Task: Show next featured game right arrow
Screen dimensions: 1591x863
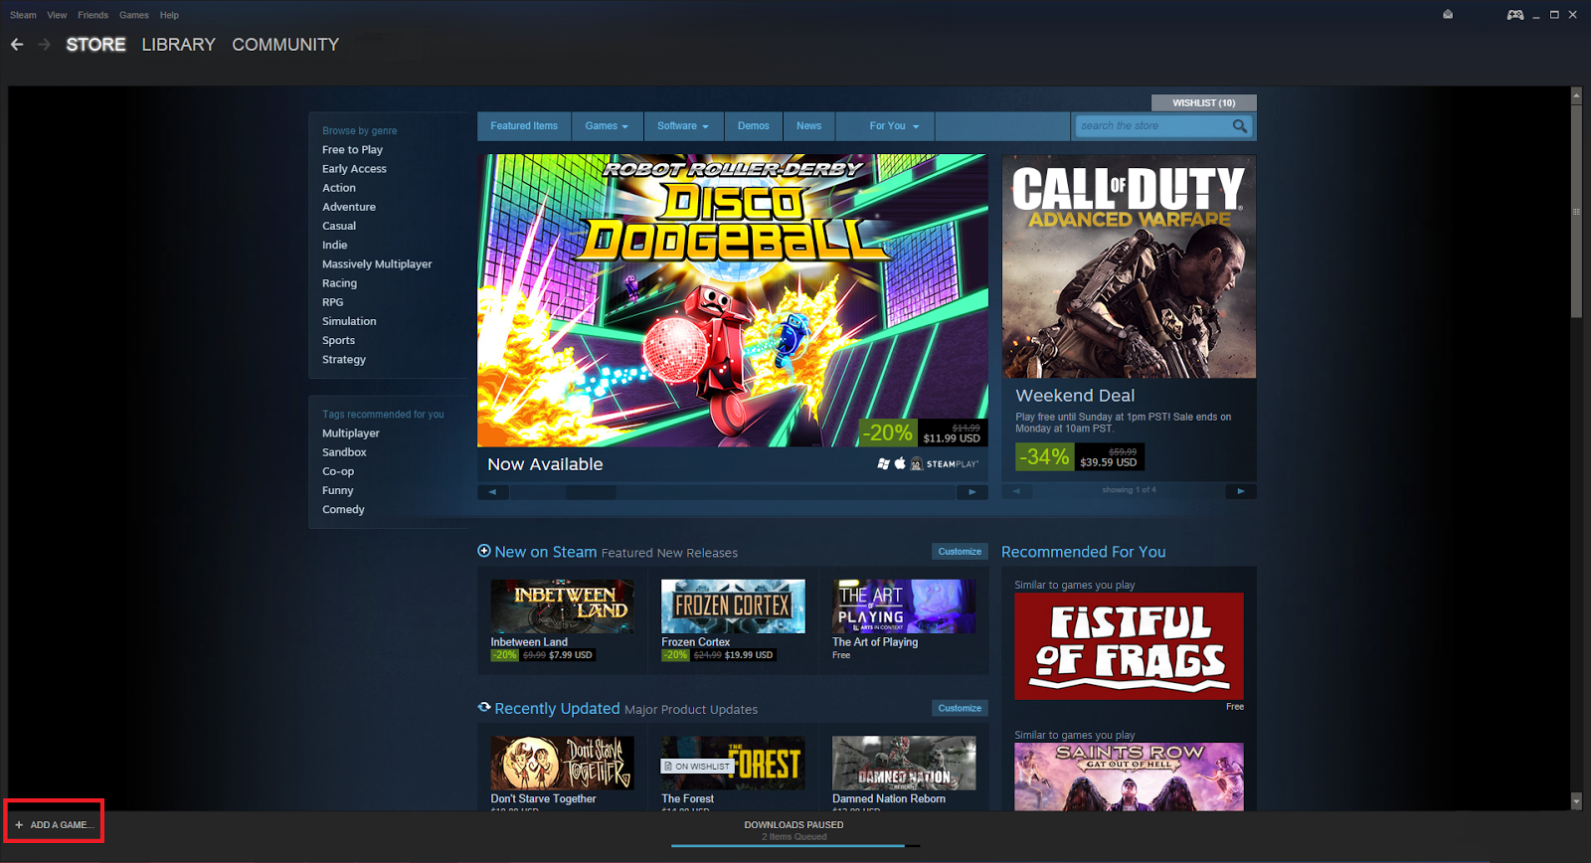Action: pos(972,492)
